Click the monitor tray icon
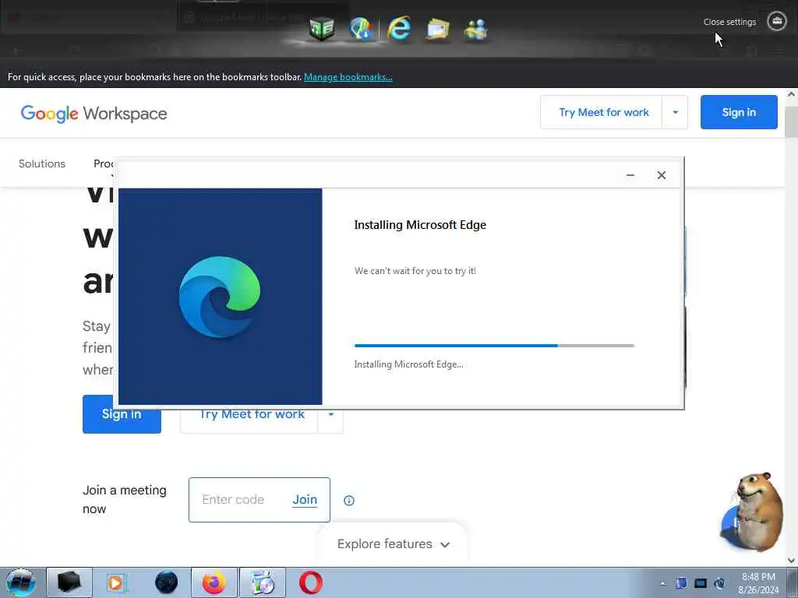The image size is (798, 598). point(701,583)
